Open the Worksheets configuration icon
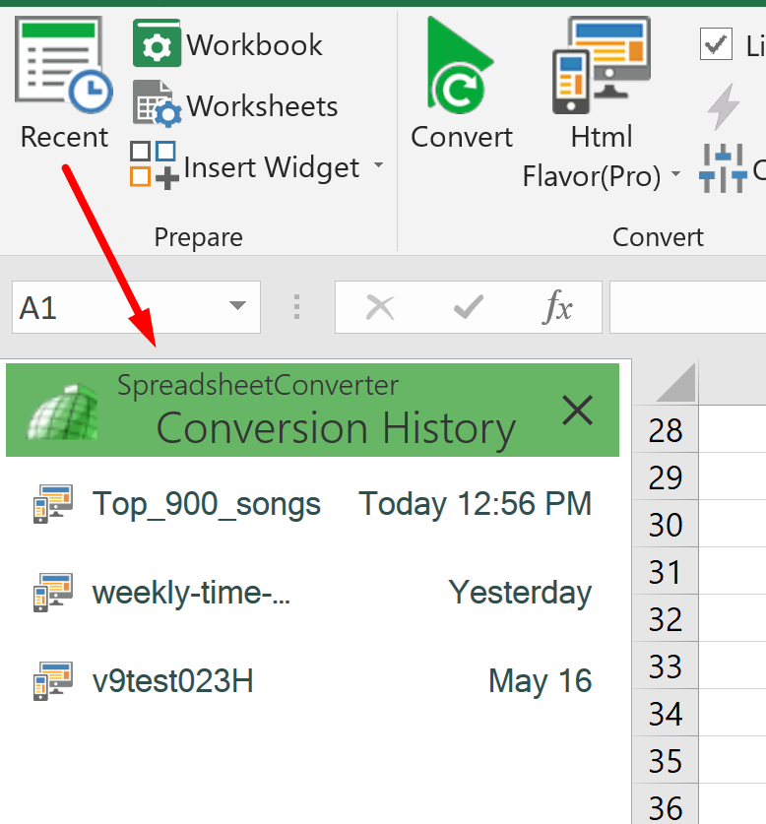 tap(156, 103)
